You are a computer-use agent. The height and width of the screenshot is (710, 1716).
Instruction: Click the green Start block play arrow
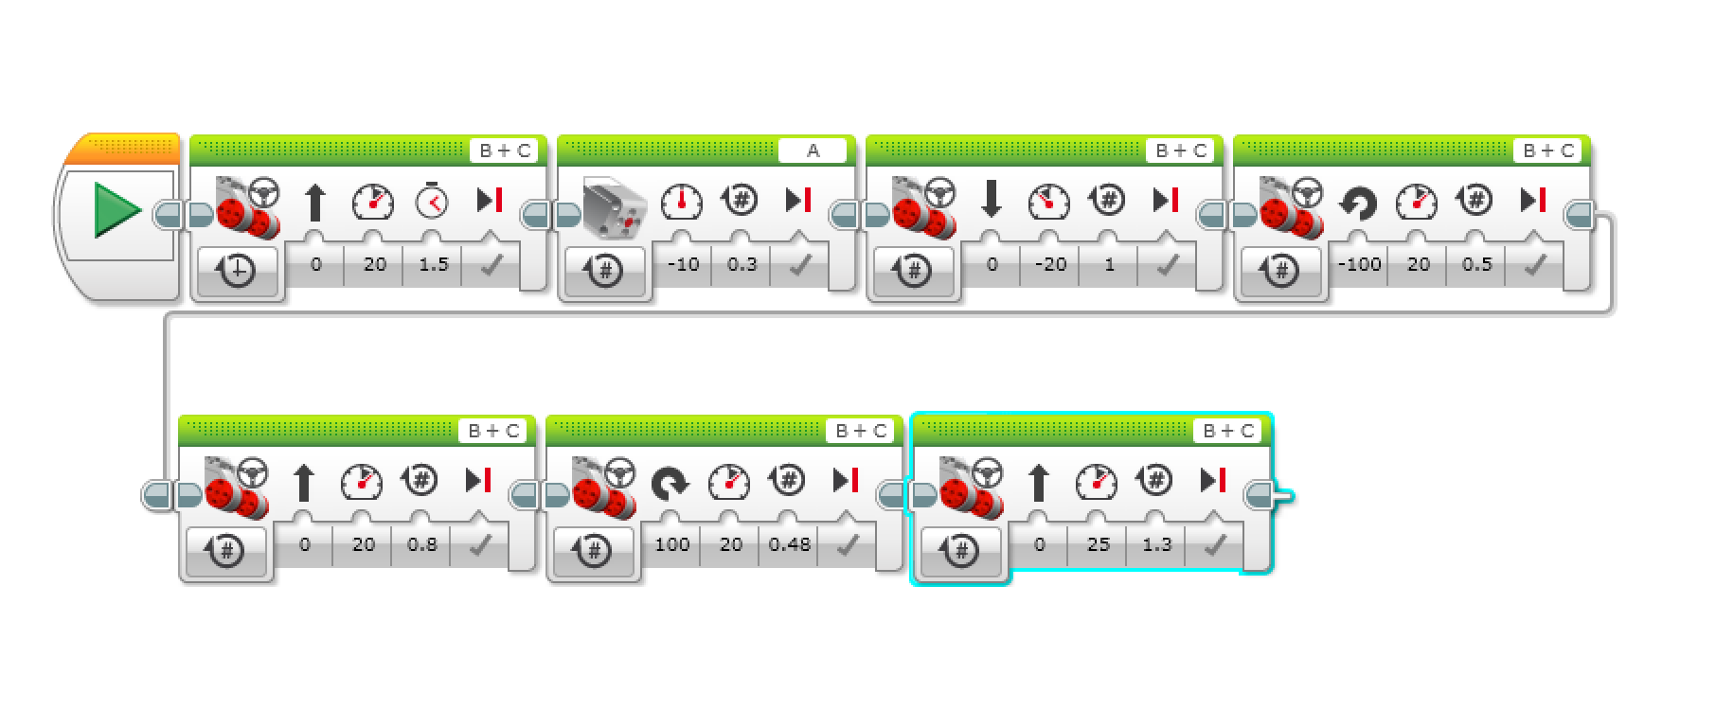(116, 212)
